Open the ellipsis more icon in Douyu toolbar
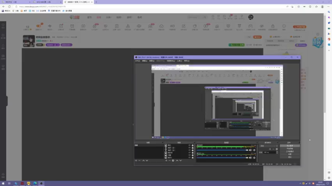Screen dimensions: 332x186 pyautogui.click(x=284, y=26)
